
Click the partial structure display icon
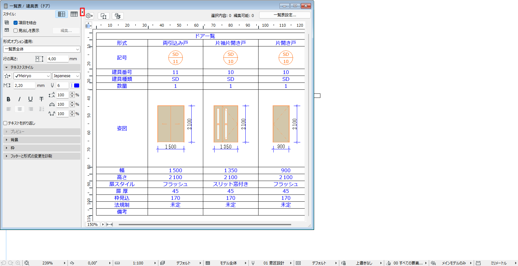pos(208,263)
